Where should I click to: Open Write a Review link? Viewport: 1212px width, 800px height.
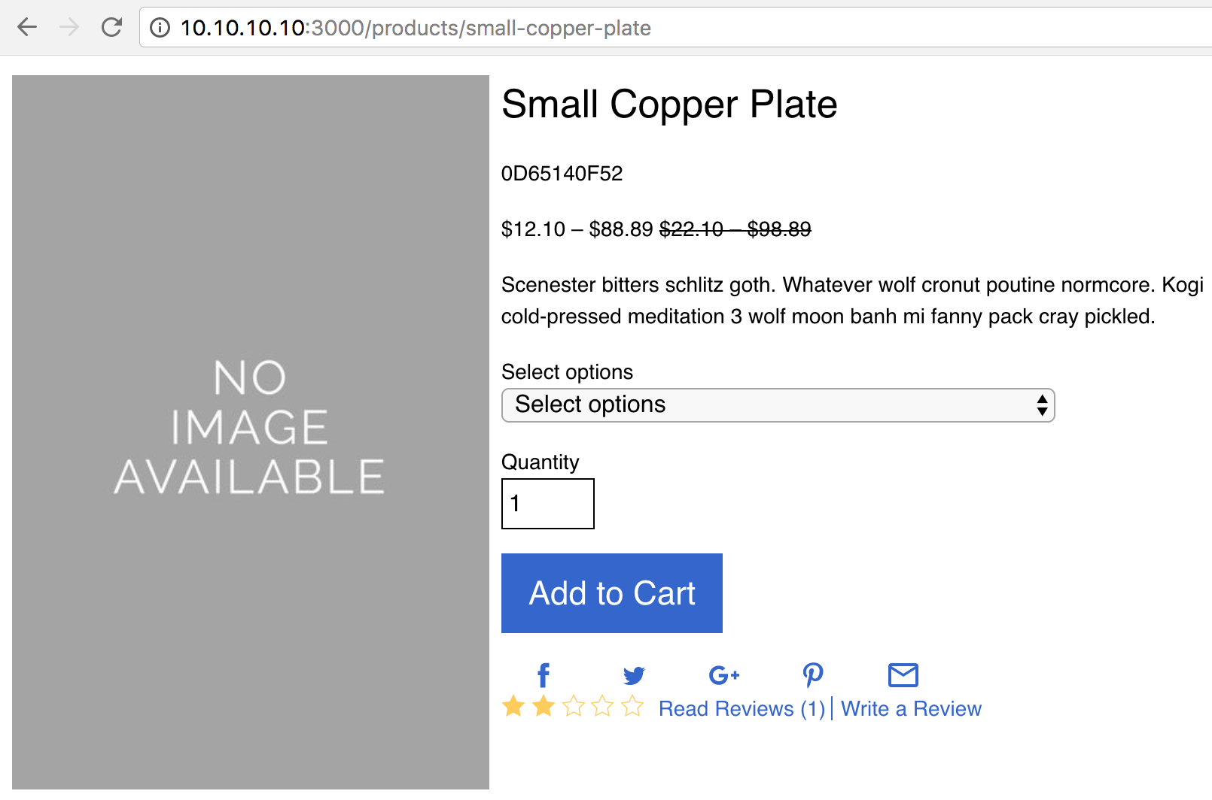pyautogui.click(x=911, y=708)
